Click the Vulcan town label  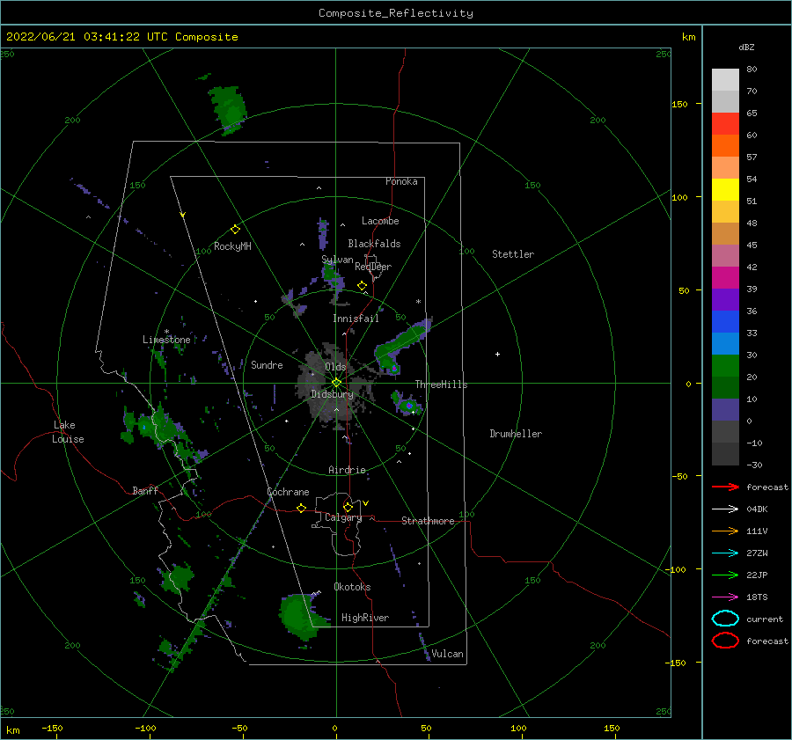tap(447, 654)
